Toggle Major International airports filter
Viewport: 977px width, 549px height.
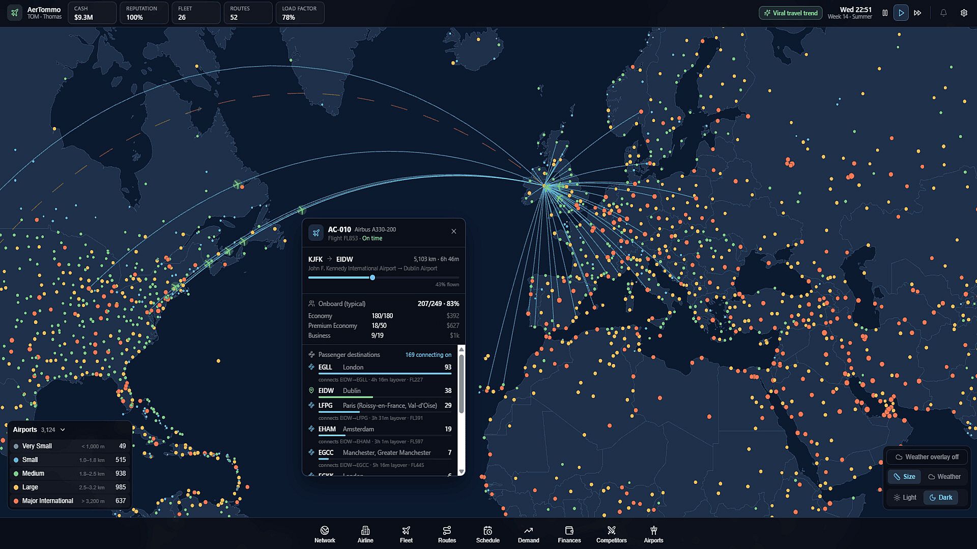point(70,501)
